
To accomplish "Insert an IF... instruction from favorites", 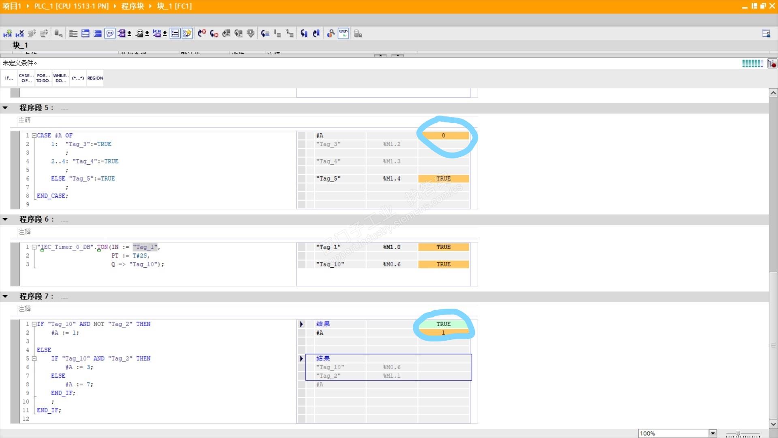I will coord(9,78).
